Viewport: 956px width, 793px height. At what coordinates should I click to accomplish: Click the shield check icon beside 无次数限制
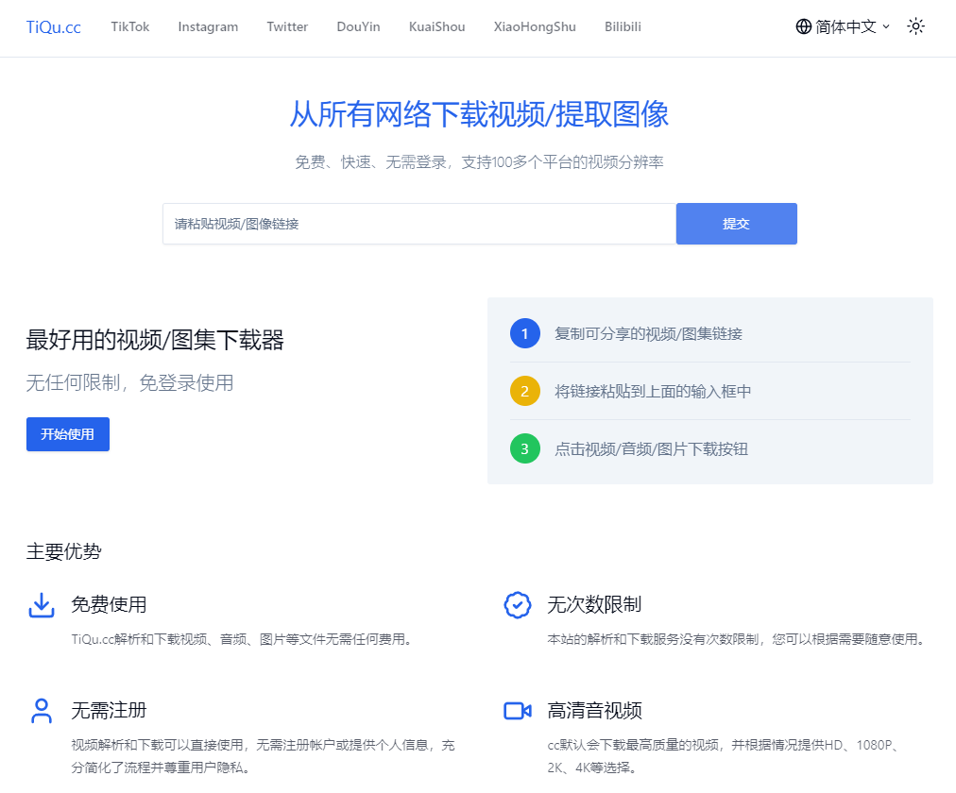point(517,605)
